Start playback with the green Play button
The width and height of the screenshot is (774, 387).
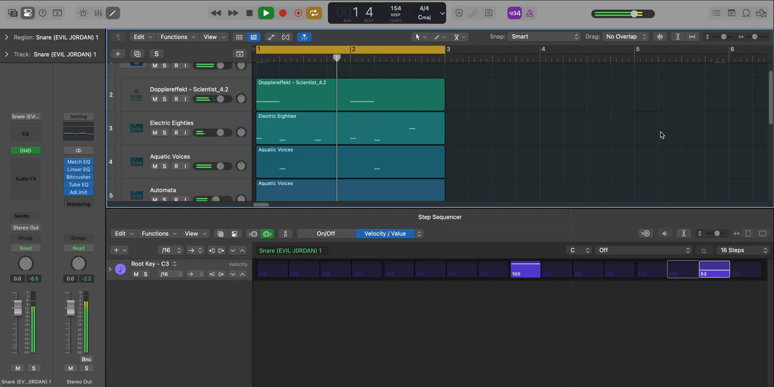coord(266,13)
